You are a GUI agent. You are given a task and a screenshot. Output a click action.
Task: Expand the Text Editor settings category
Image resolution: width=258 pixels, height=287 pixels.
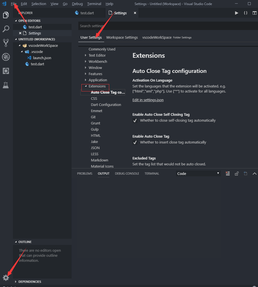(x=97, y=55)
